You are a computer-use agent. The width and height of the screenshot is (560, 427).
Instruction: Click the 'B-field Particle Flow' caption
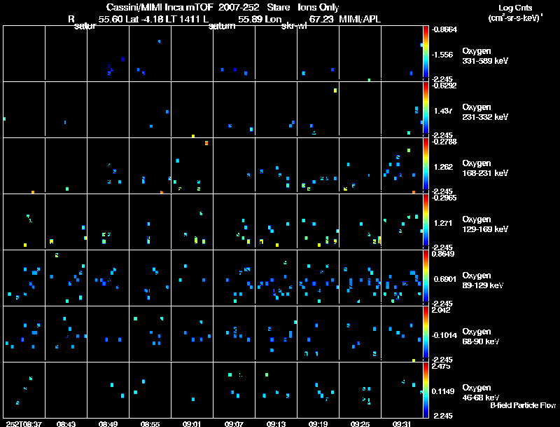click(x=523, y=405)
